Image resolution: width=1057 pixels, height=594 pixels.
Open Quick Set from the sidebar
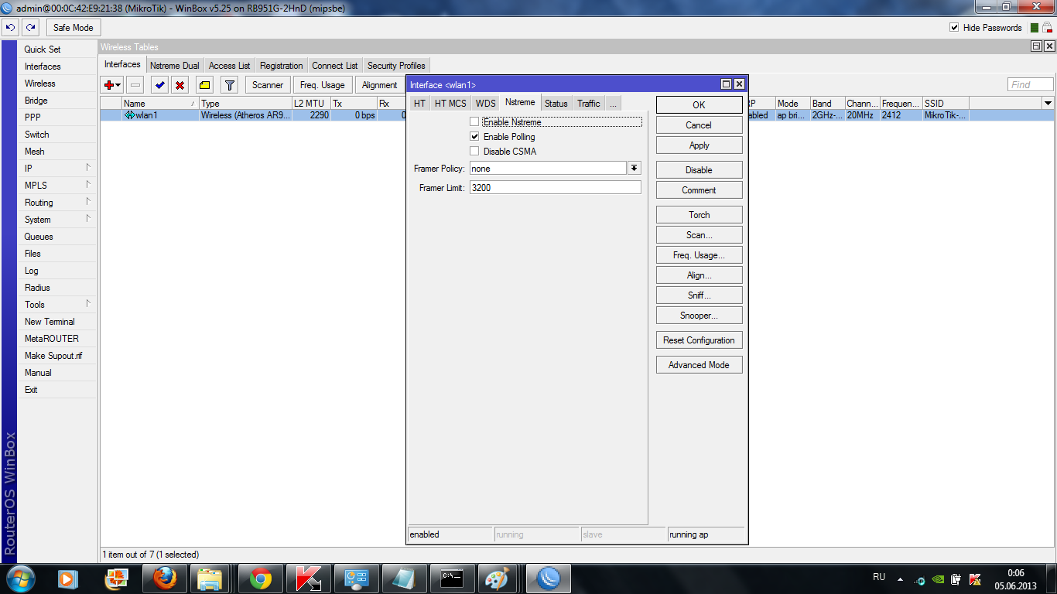coord(58,49)
